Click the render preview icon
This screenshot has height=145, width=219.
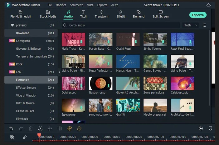click(x=201, y=128)
